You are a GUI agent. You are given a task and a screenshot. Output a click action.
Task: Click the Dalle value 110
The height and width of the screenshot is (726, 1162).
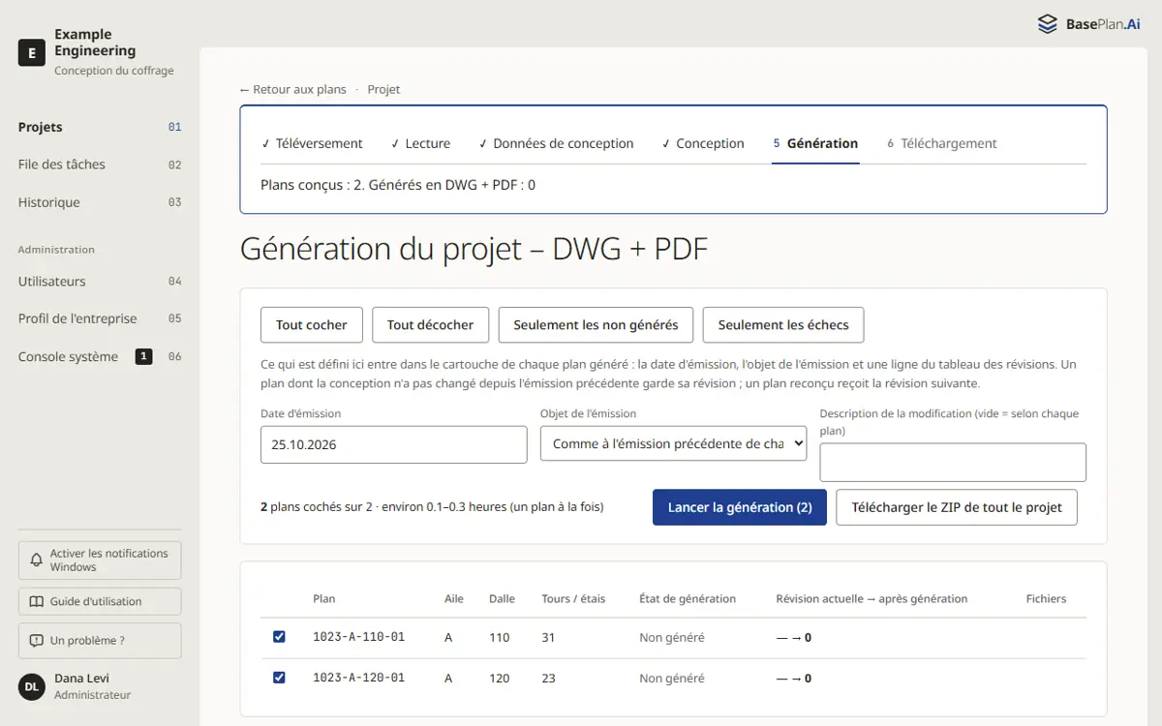(x=499, y=637)
